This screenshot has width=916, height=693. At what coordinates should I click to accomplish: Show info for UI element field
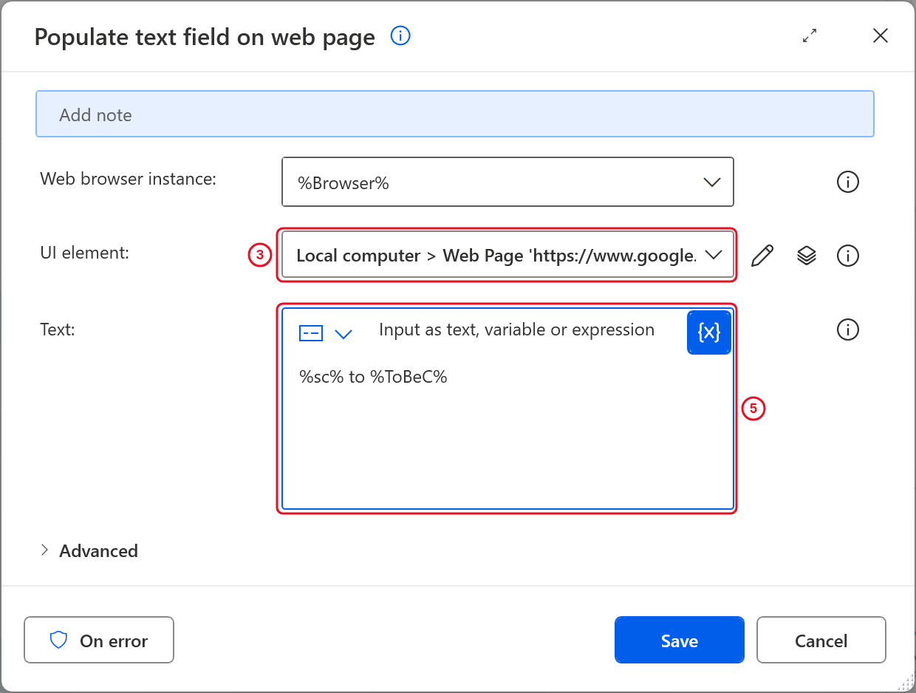(847, 256)
